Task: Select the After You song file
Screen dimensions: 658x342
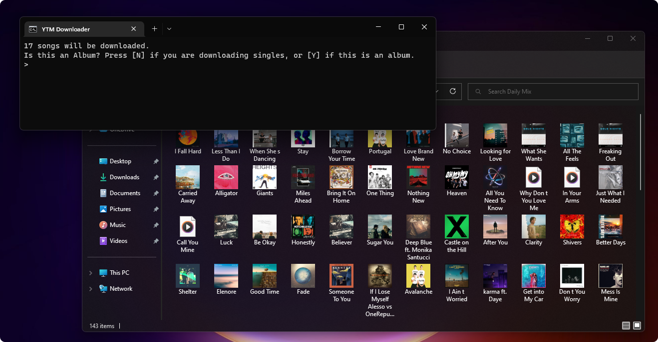Action: [x=495, y=230]
